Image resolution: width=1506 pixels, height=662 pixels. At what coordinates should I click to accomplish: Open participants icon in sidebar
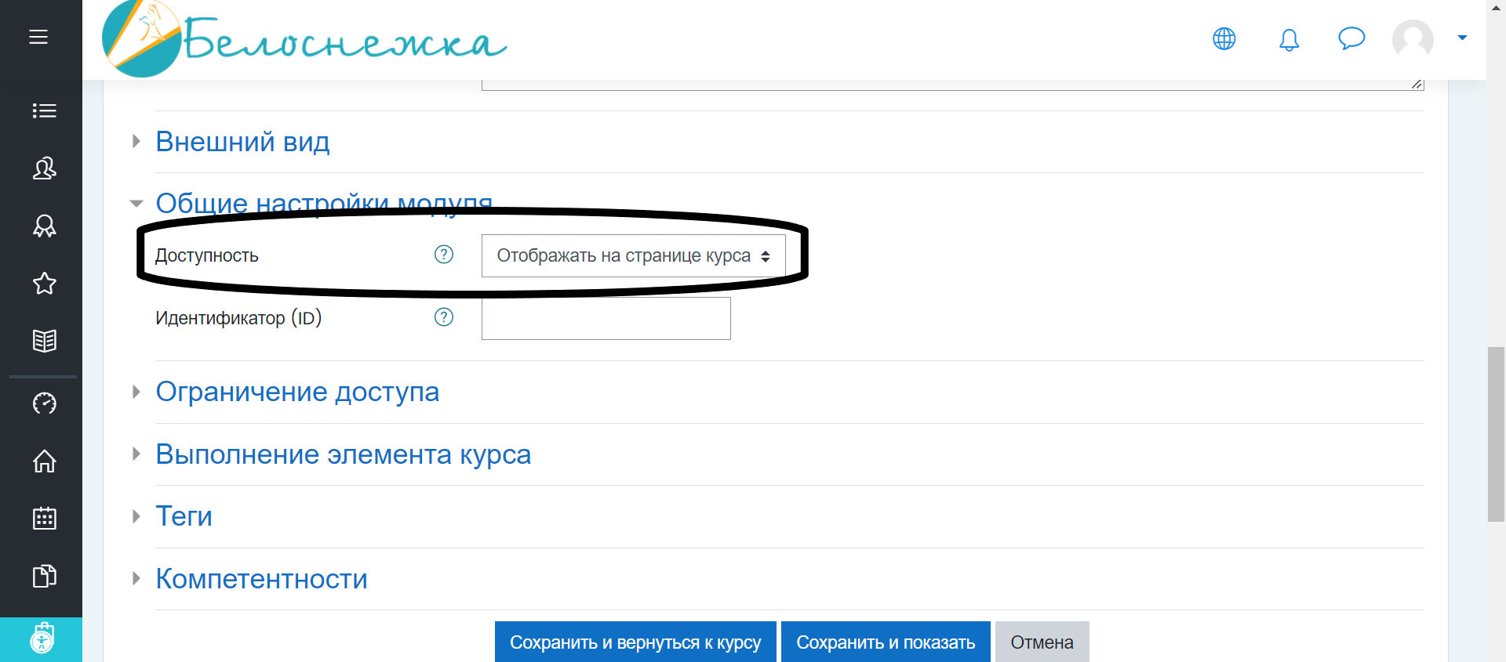pyautogui.click(x=44, y=168)
